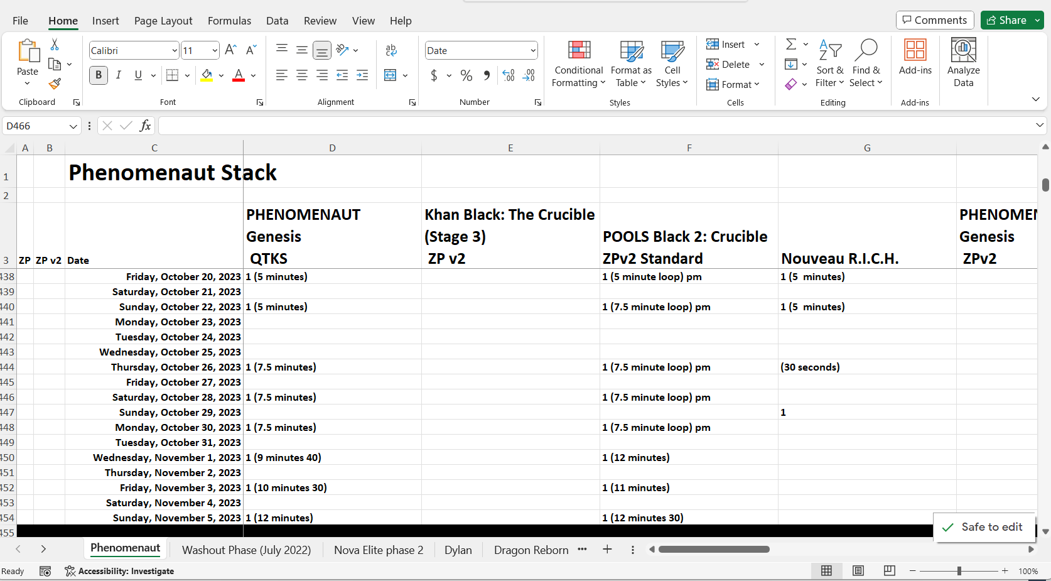Click Delete cells button
This screenshot has width=1051, height=581.
(728, 64)
